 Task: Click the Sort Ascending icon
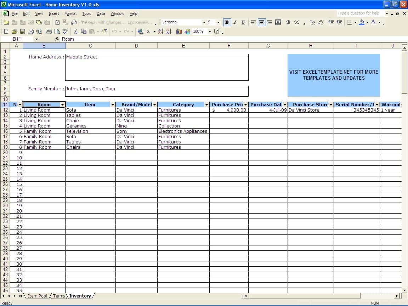pos(160,32)
